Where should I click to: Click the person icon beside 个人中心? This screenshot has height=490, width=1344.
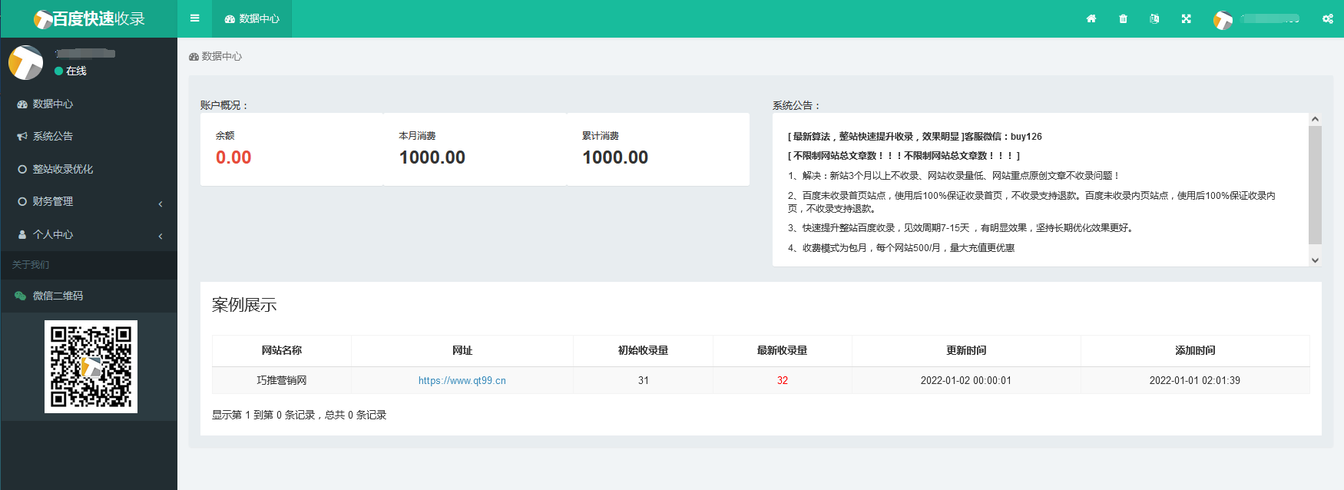click(22, 234)
